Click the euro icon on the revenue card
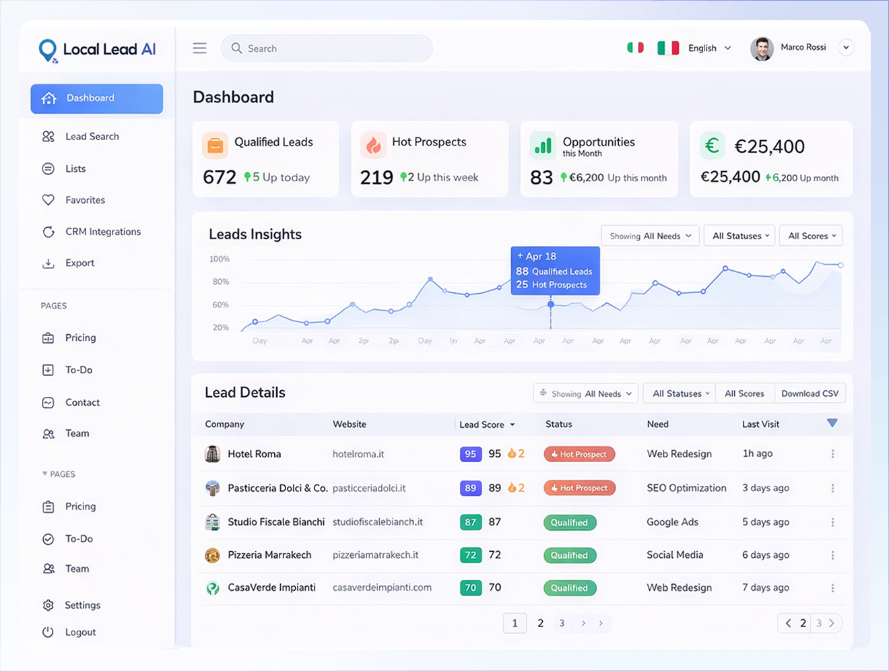Viewport: 889px width, 671px height. tap(712, 144)
